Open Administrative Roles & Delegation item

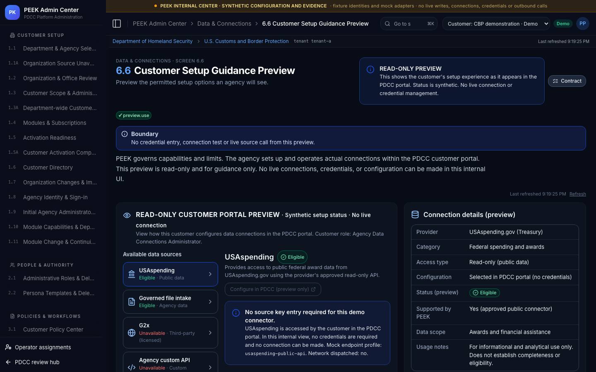point(53,278)
